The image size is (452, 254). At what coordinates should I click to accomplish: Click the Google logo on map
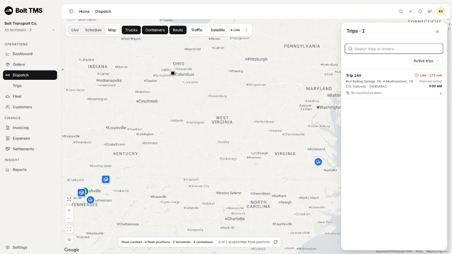(72, 250)
